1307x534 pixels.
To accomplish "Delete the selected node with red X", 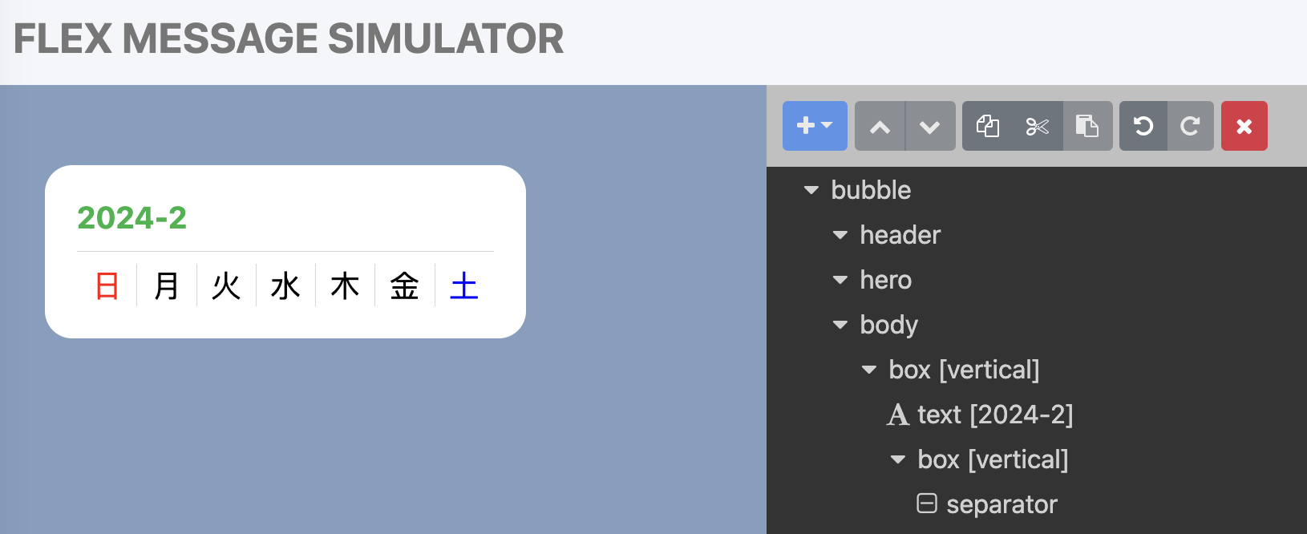I will click(x=1244, y=126).
